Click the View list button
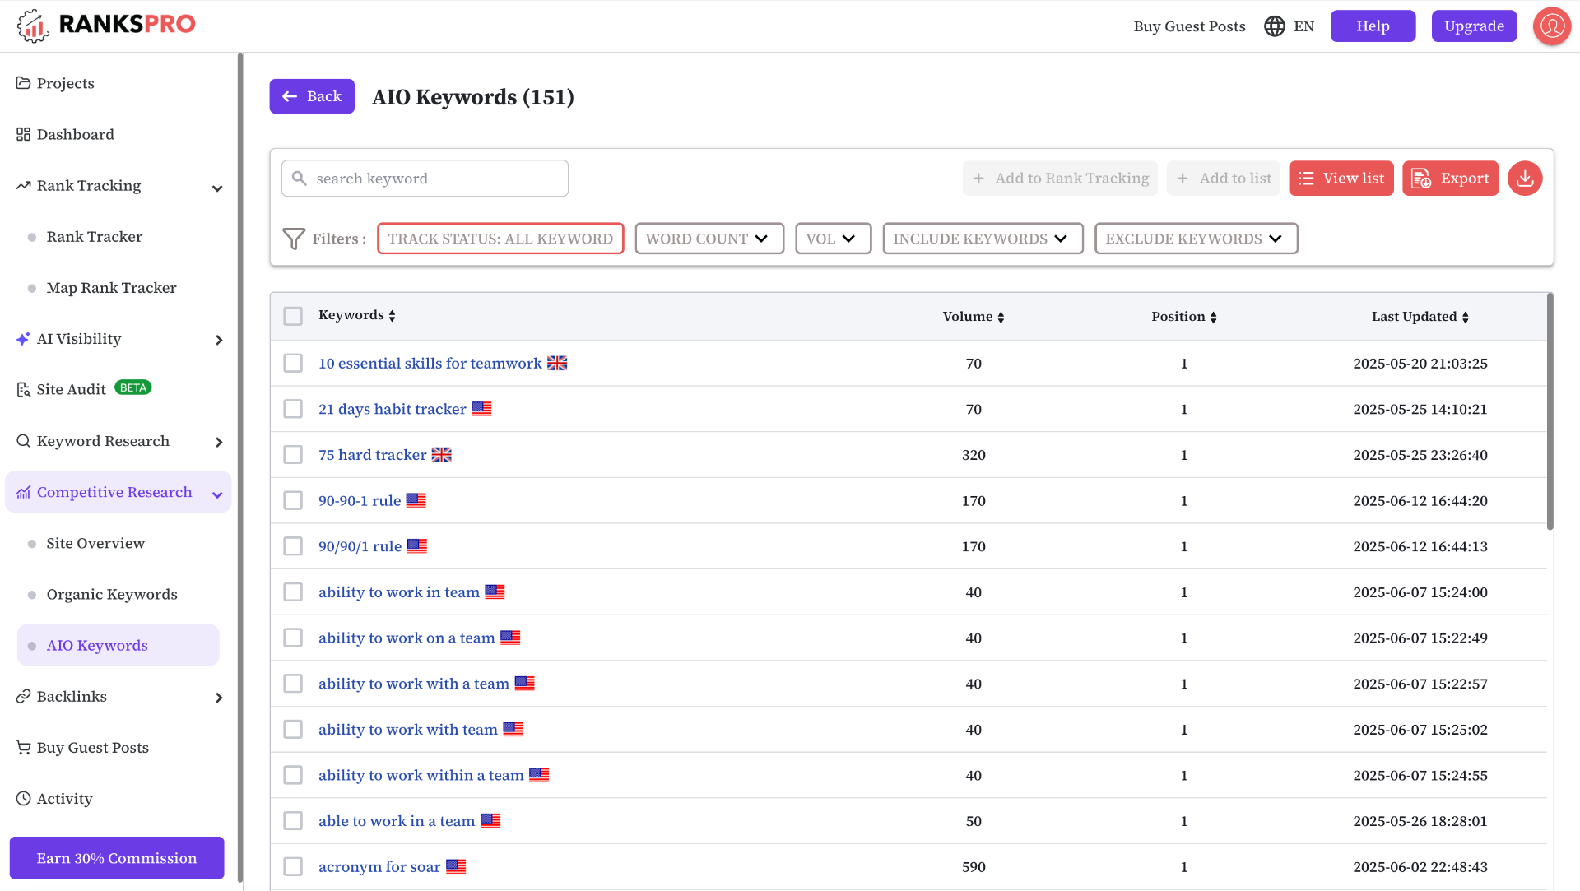 pos(1341,179)
